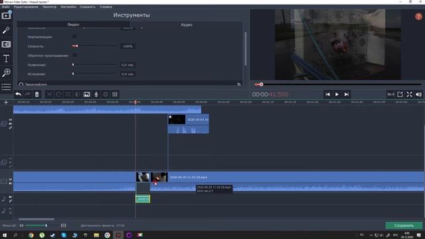The width and height of the screenshot is (425, 239).
Task: Open the titles T tool
Action: click(x=6, y=58)
